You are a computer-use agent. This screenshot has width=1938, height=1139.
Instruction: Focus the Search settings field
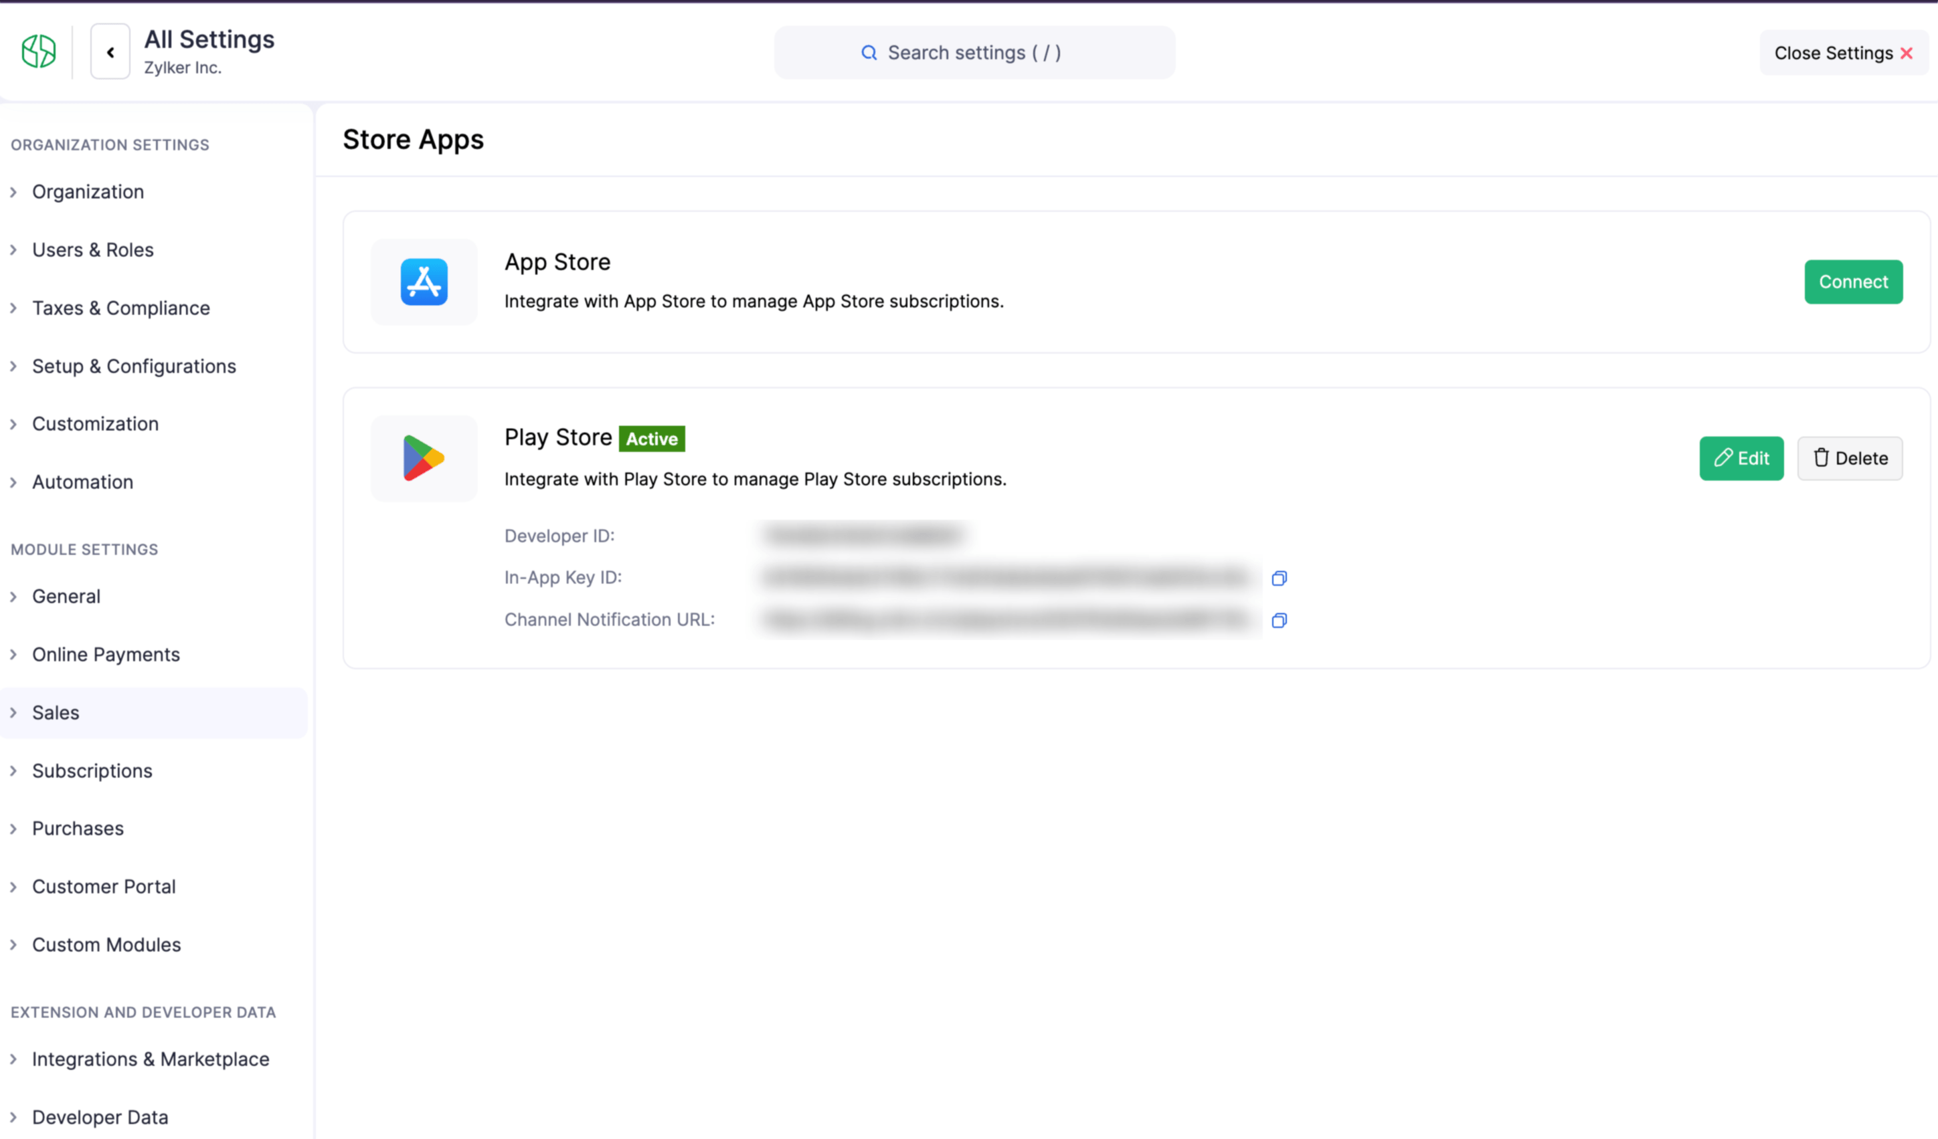click(x=974, y=52)
